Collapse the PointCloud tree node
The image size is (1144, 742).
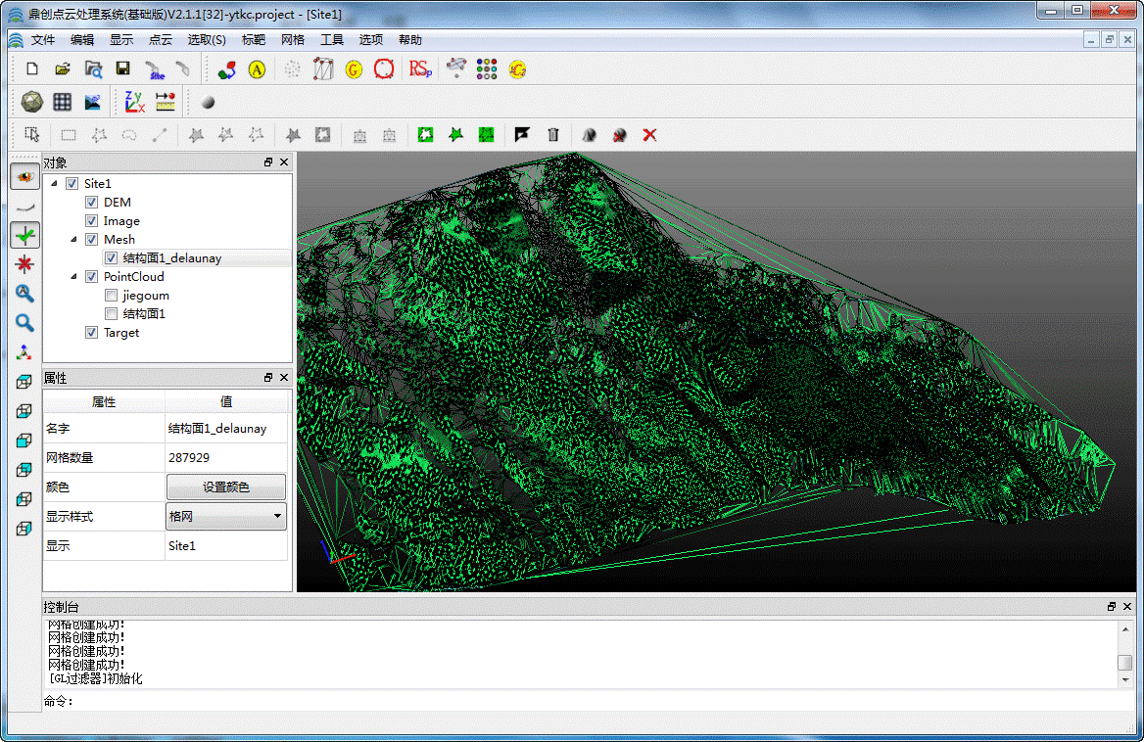tap(74, 277)
